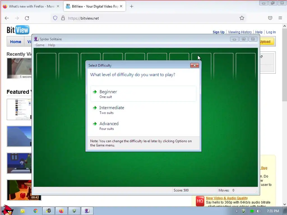Reload the BitView page
Image resolution: width=287 pixels, height=215 pixels.
click(27, 18)
